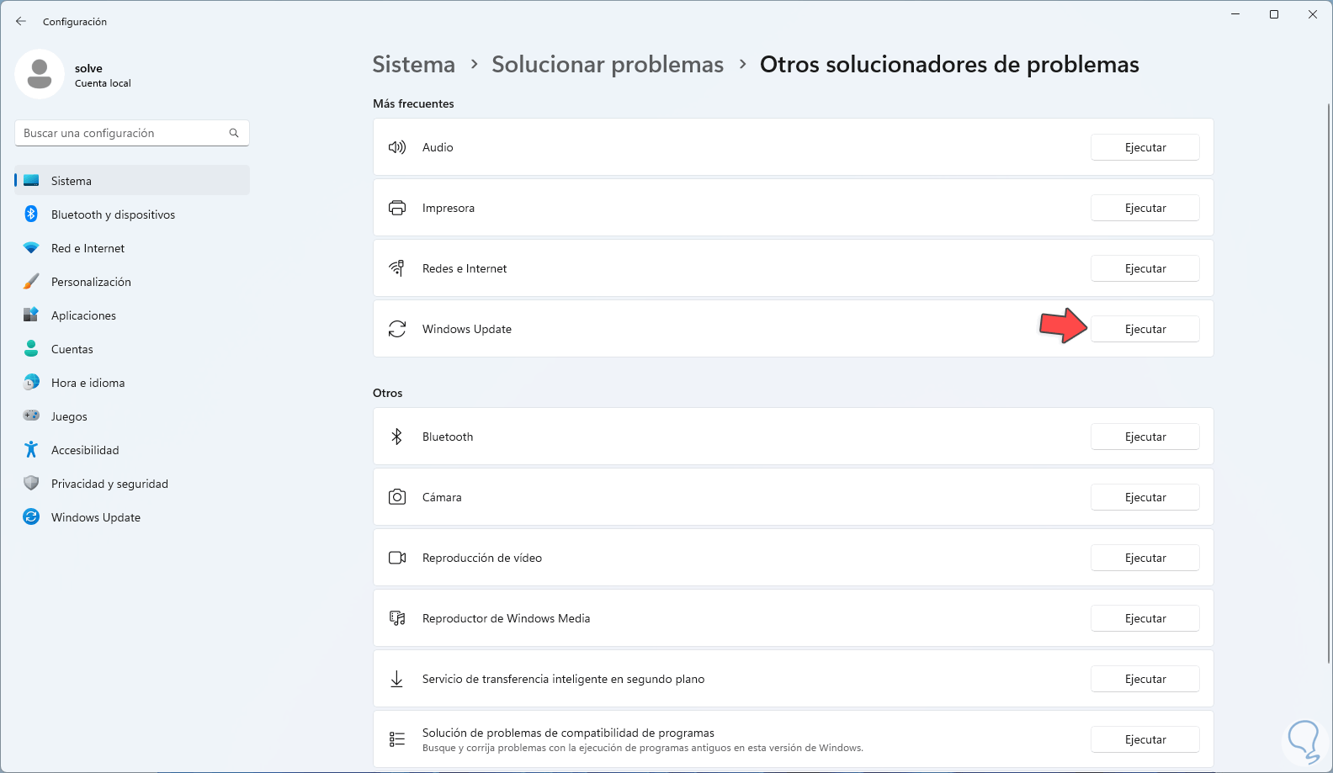This screenshot has width=1333, height=773.
Task: Go back to Solucionar problemas breadcrumb
Action: (x=607, y=65)
